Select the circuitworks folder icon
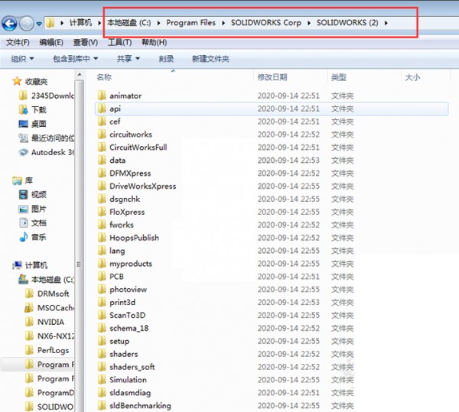Screen dimensions: 459x412 coord(102,135)
